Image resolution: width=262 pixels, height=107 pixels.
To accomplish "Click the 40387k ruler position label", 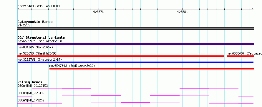I will coord(98,12).
